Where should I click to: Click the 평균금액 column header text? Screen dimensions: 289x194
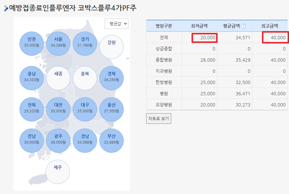[x=231, y=26]
